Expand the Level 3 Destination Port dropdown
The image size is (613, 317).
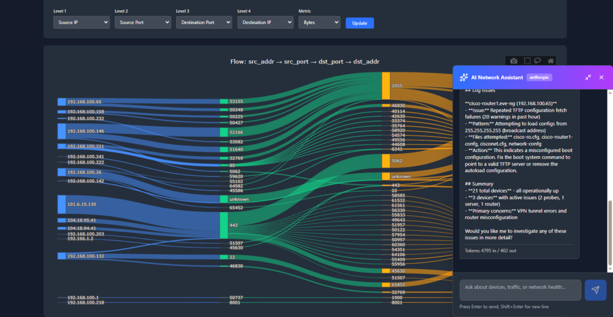[x=204, y=23]
